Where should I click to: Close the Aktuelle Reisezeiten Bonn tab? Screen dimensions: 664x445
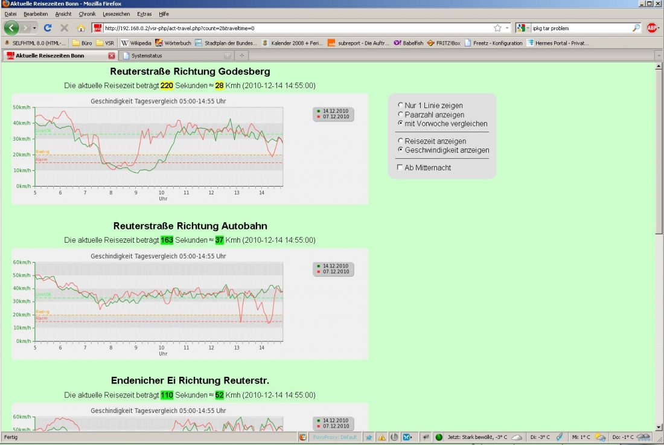[112, 56]
